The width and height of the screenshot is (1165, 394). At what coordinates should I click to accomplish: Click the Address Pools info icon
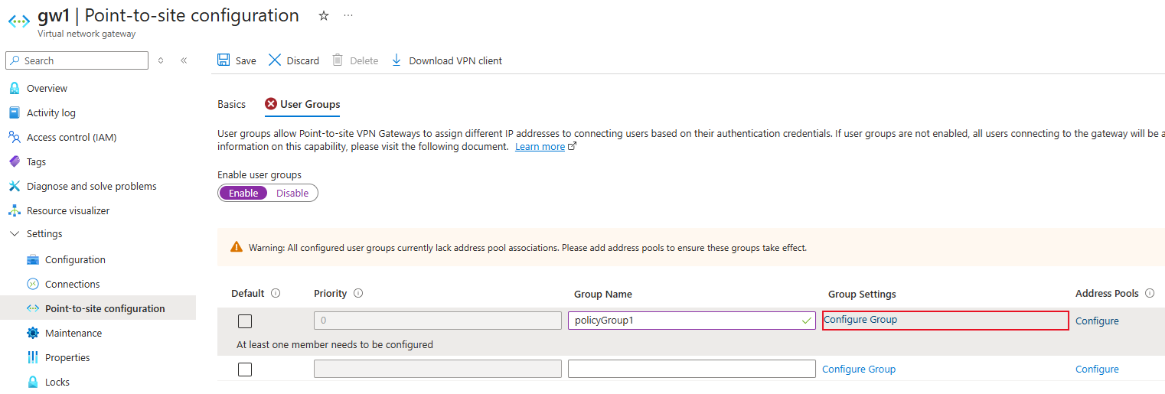click(x=1150, y=293)
